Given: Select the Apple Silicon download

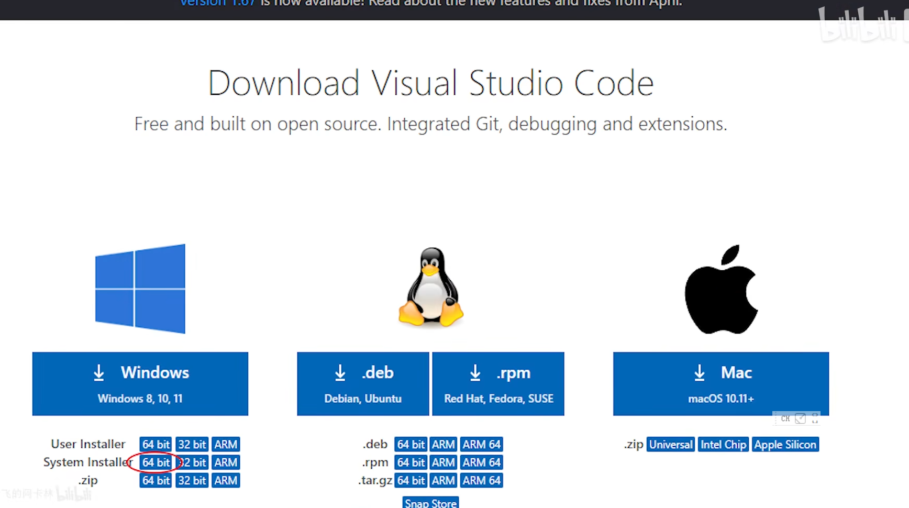Looking at the screenshot, I should pos(785,444).
